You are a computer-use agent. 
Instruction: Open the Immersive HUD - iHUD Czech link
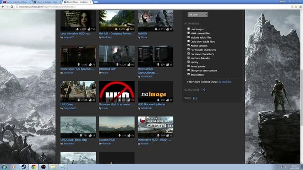click(154, 140)
